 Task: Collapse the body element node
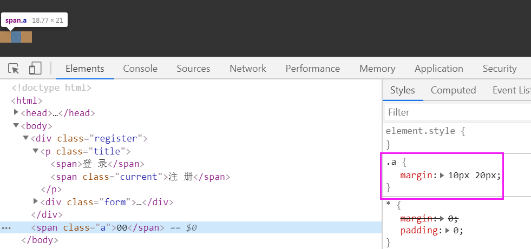tap(16, 126)
